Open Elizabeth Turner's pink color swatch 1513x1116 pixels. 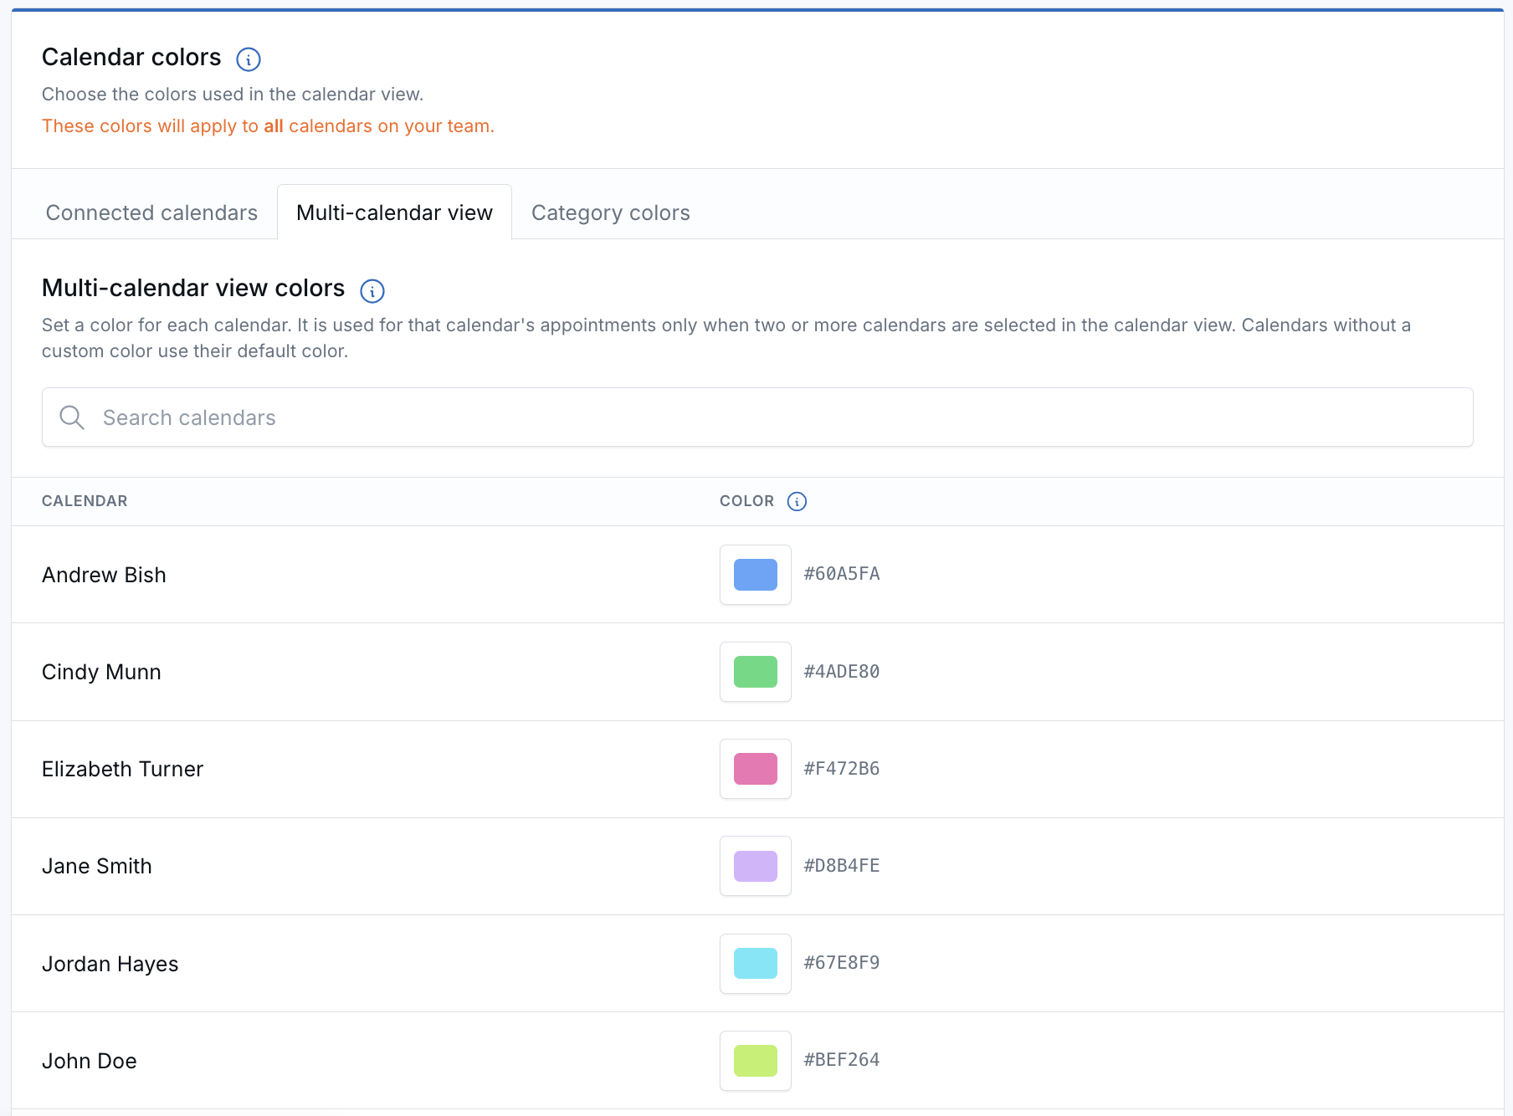(x=756, y=769)
